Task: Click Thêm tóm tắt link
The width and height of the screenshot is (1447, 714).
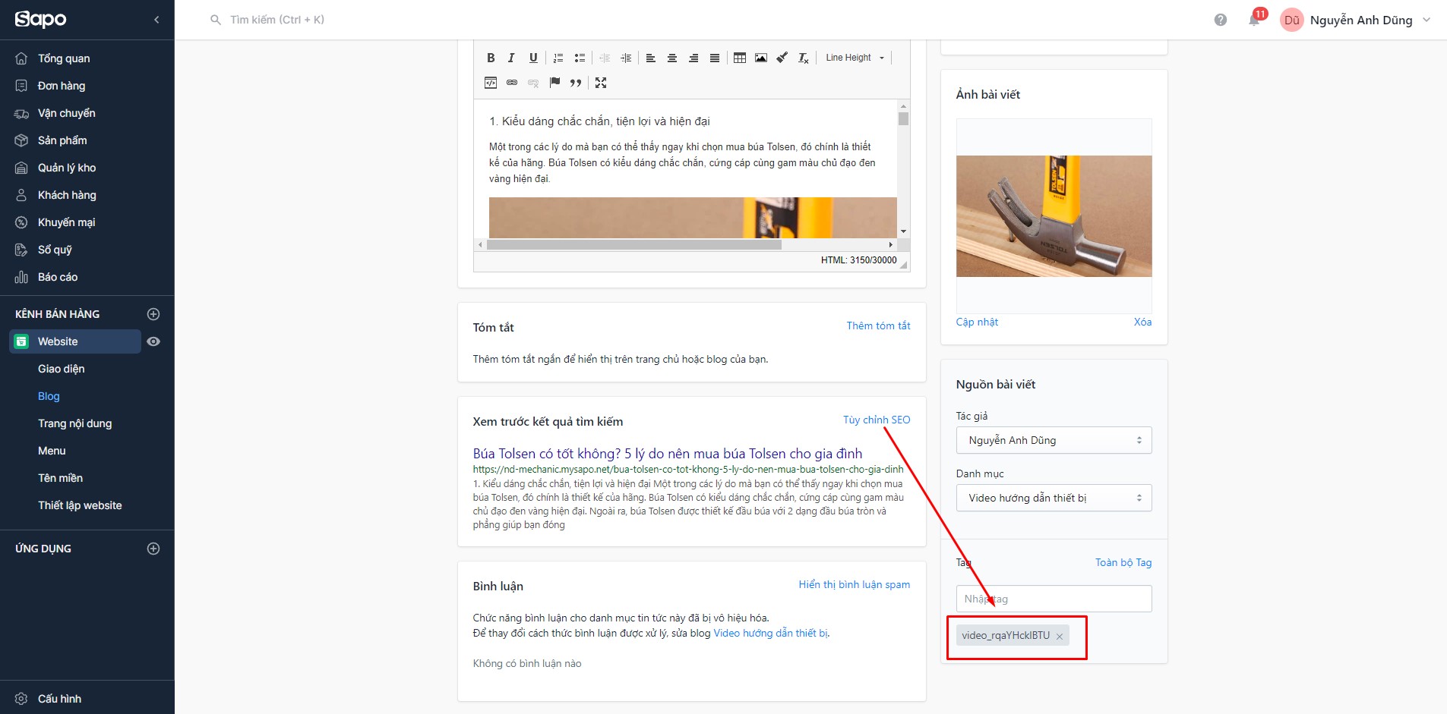Action: 878,326
